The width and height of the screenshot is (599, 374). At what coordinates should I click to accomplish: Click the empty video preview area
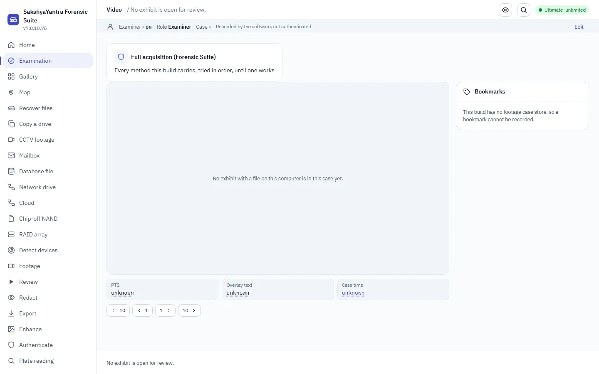(x=278, y=178)
